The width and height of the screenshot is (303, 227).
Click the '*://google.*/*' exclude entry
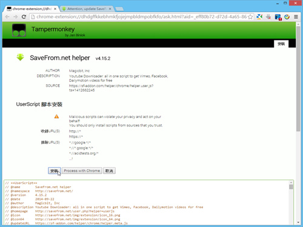[x=80, y=142]
